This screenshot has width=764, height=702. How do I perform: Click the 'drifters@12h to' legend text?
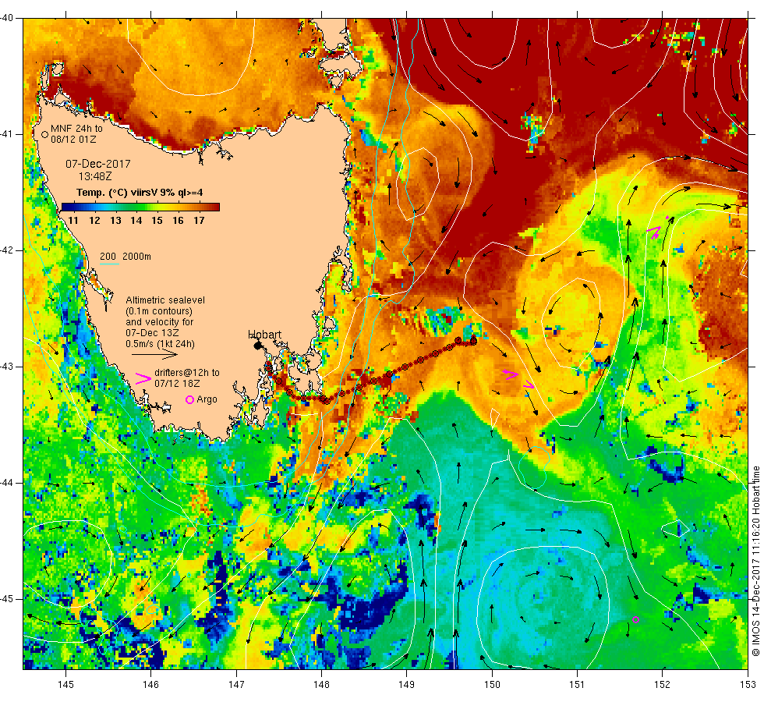(x=187, y=373)
